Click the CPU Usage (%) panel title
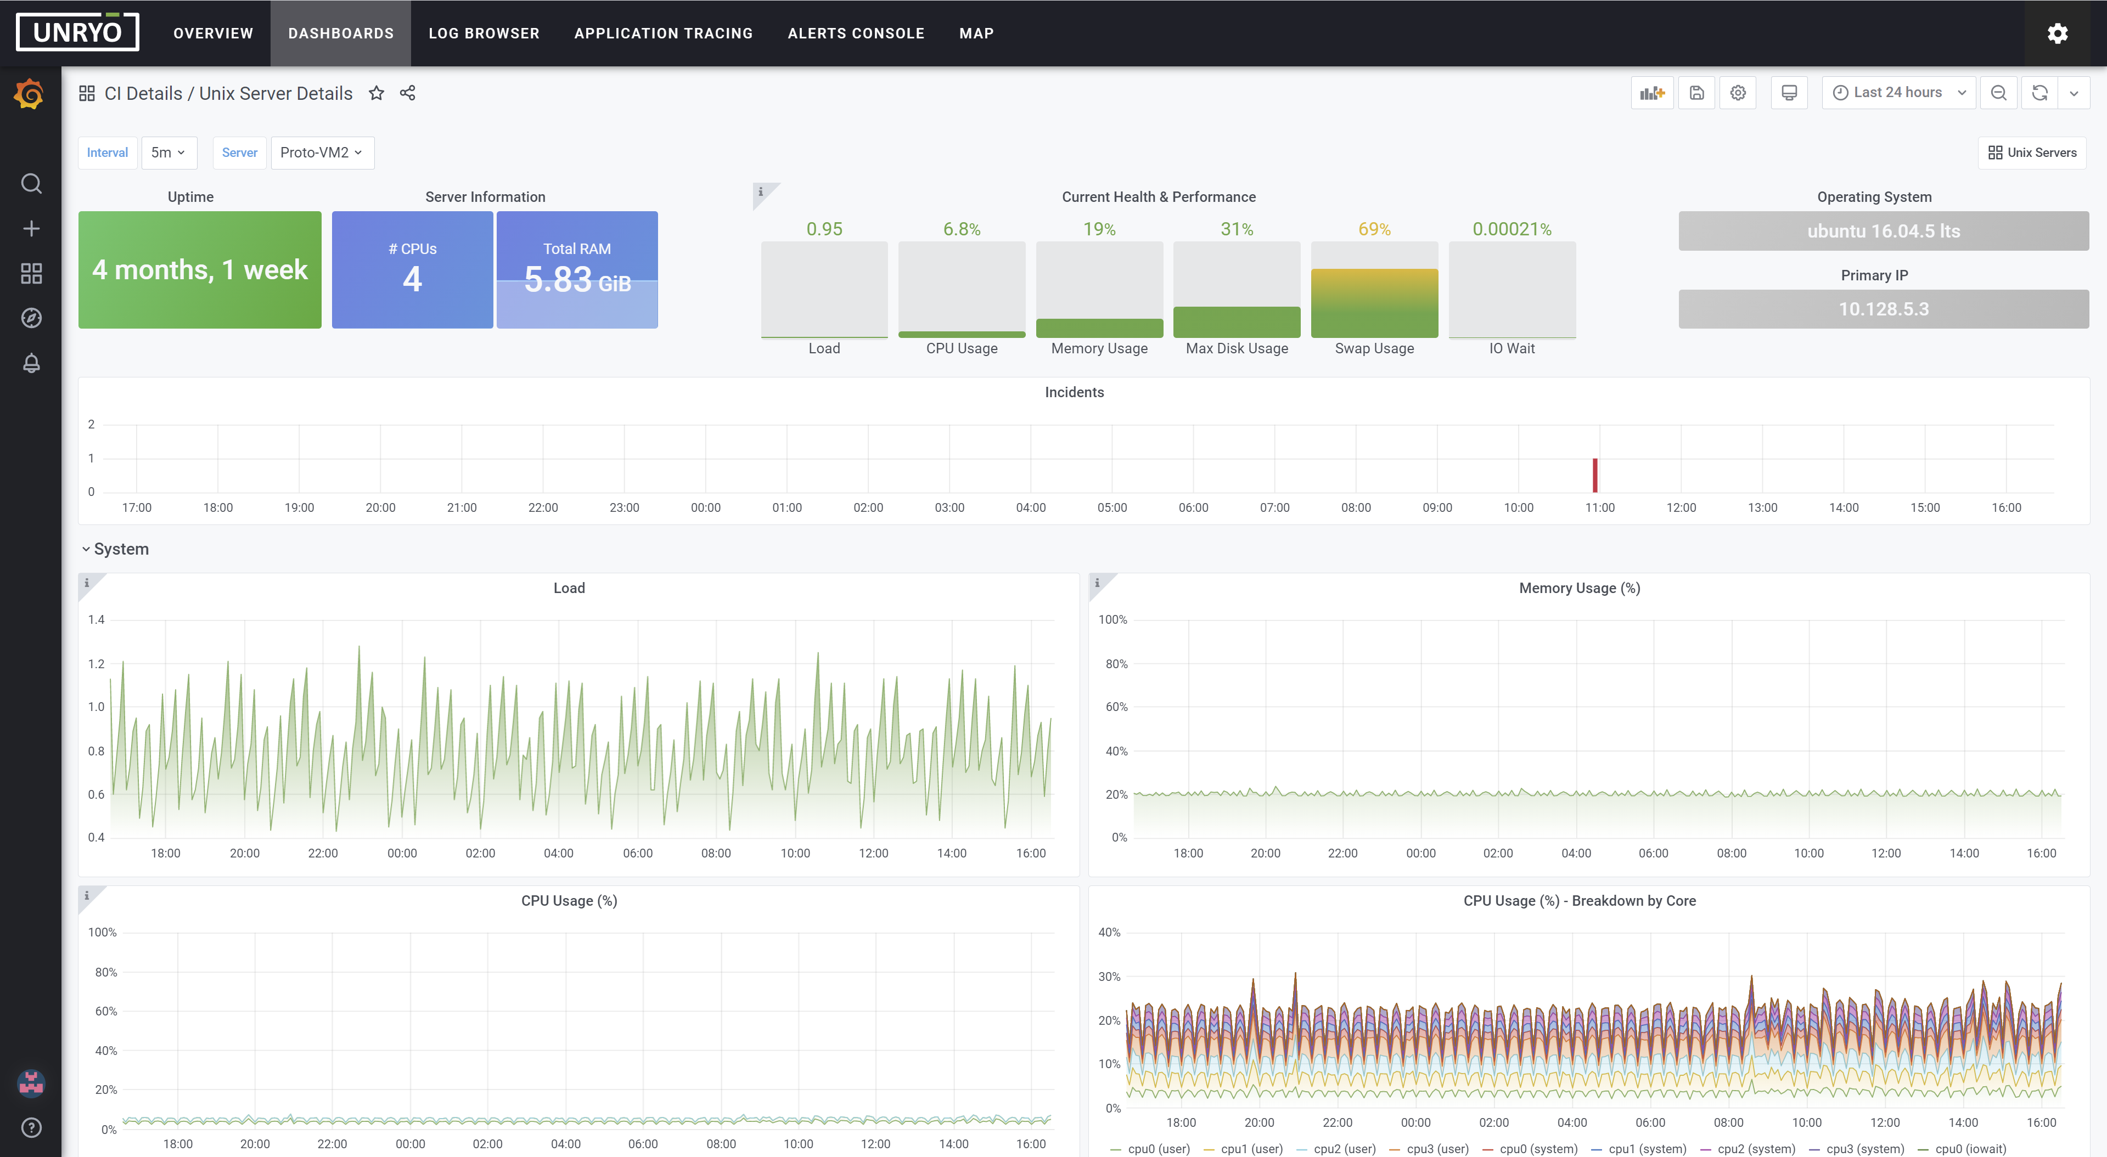The image size is (2107, 1157). [569, 900]
